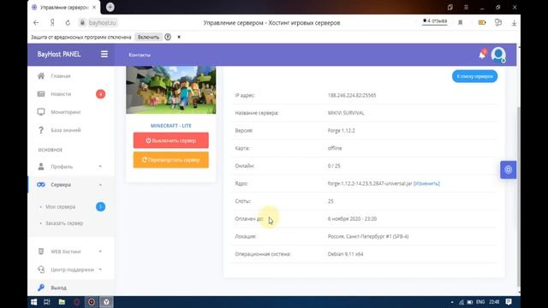Click the page vertical scrollbar
548x308 pixels.
518,196
